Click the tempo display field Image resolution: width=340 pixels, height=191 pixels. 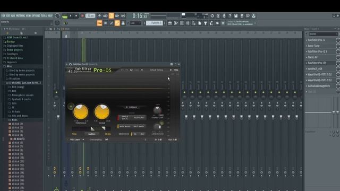point(90,16)
